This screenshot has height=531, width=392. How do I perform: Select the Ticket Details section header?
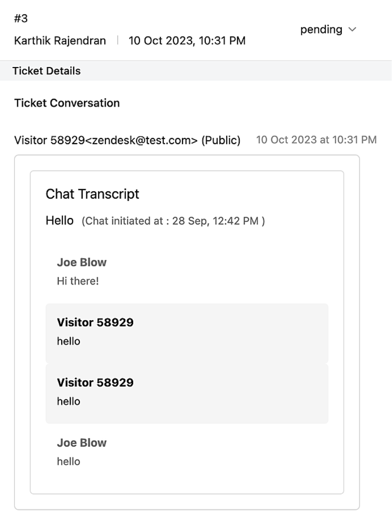tap(46, 71)
